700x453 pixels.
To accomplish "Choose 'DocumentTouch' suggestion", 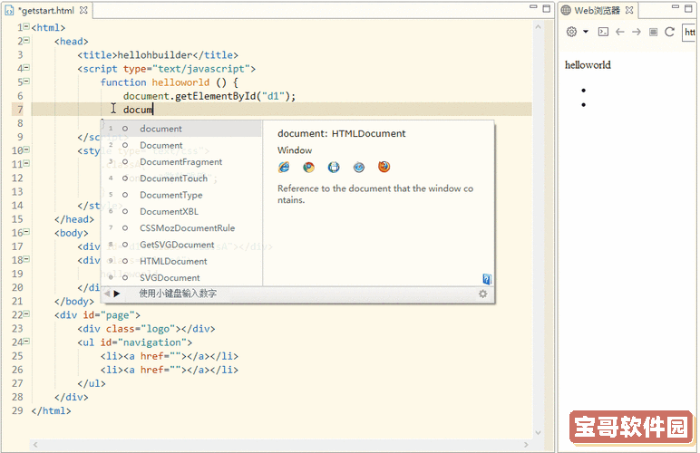I will [181, 178].
